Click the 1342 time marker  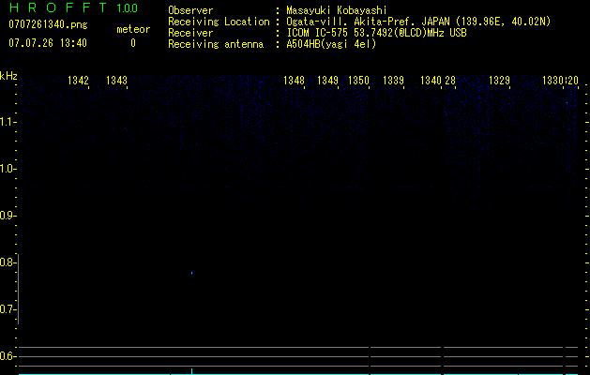(78, 81)
